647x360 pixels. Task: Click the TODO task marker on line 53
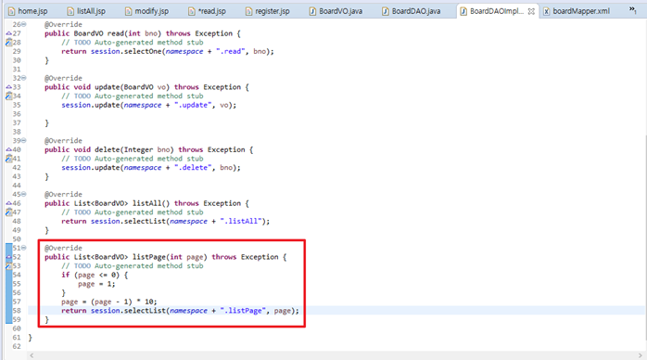click(8, 266)
